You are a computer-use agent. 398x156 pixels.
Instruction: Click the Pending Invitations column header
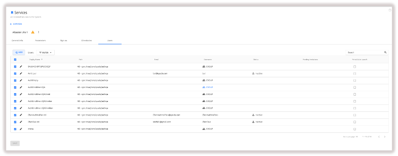[x=310, y=59]
